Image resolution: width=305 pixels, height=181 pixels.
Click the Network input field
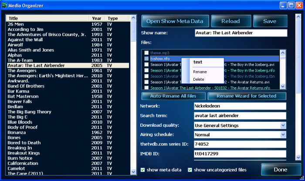(x=240, y=106)
